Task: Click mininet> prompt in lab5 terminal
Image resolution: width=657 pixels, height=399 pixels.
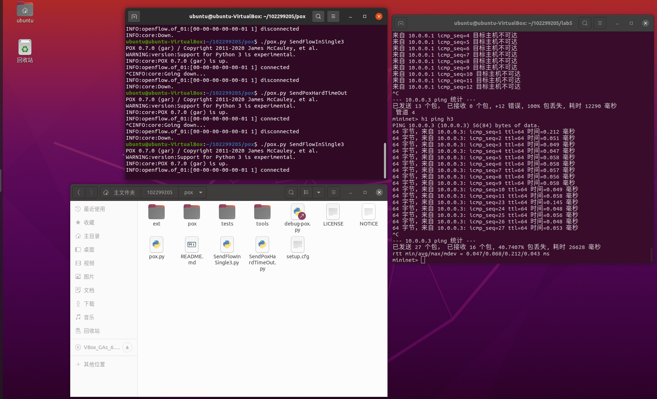Action: [x=405, y=260]
